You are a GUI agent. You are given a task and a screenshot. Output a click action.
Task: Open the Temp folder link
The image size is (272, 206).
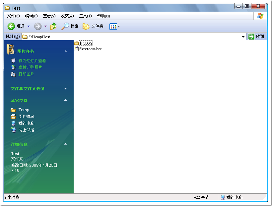(x=24, y=110)
